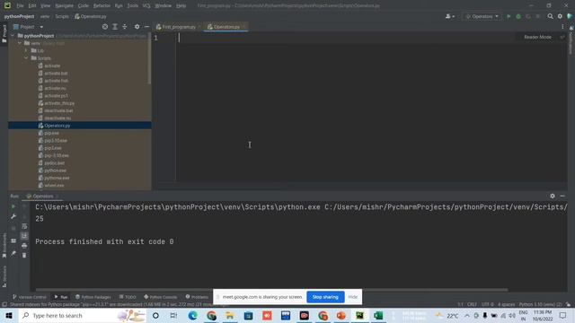Click Expand All icon in Project panel
The height and width of the screenshot is (323, 575).
[115, 27]
